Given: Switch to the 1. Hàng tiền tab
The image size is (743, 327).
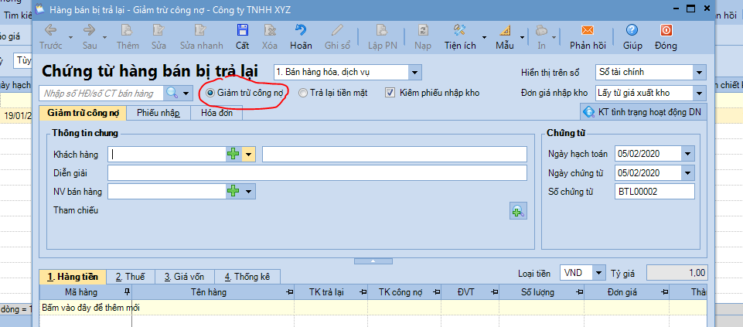Looking at the screenshot, I should coord(73,277).
